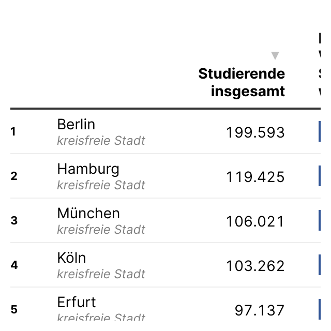The width and height of the screenshot is (331, 331).
Task: Select the Hamburg student count 119.425
Action: click(255, 177)
